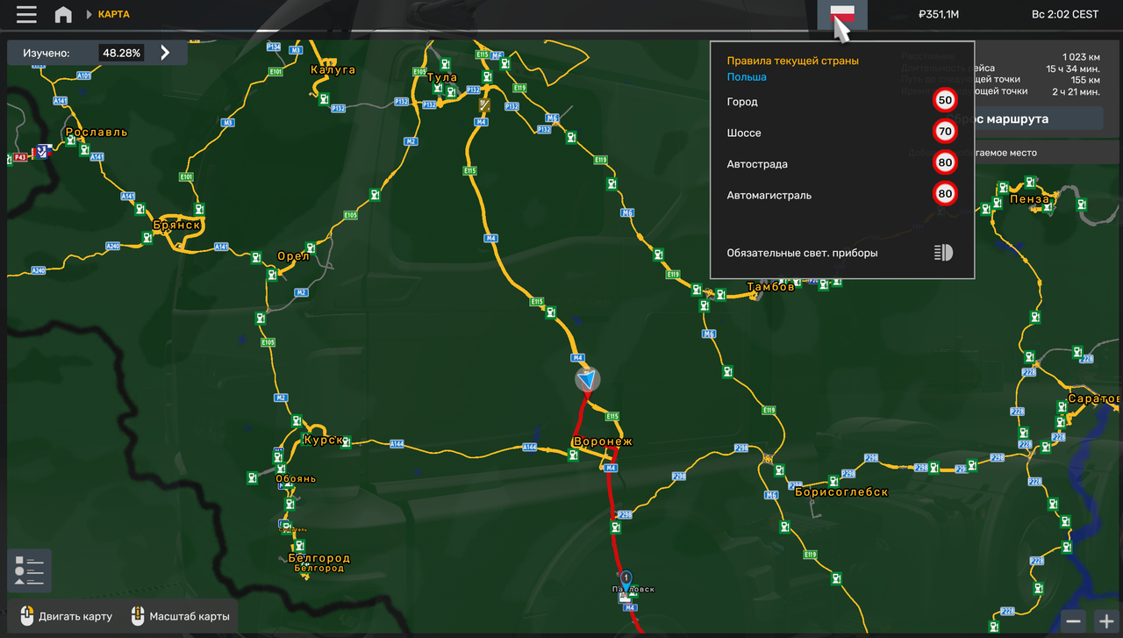Click the gas station icon left of Орел

tap(255, 257)
